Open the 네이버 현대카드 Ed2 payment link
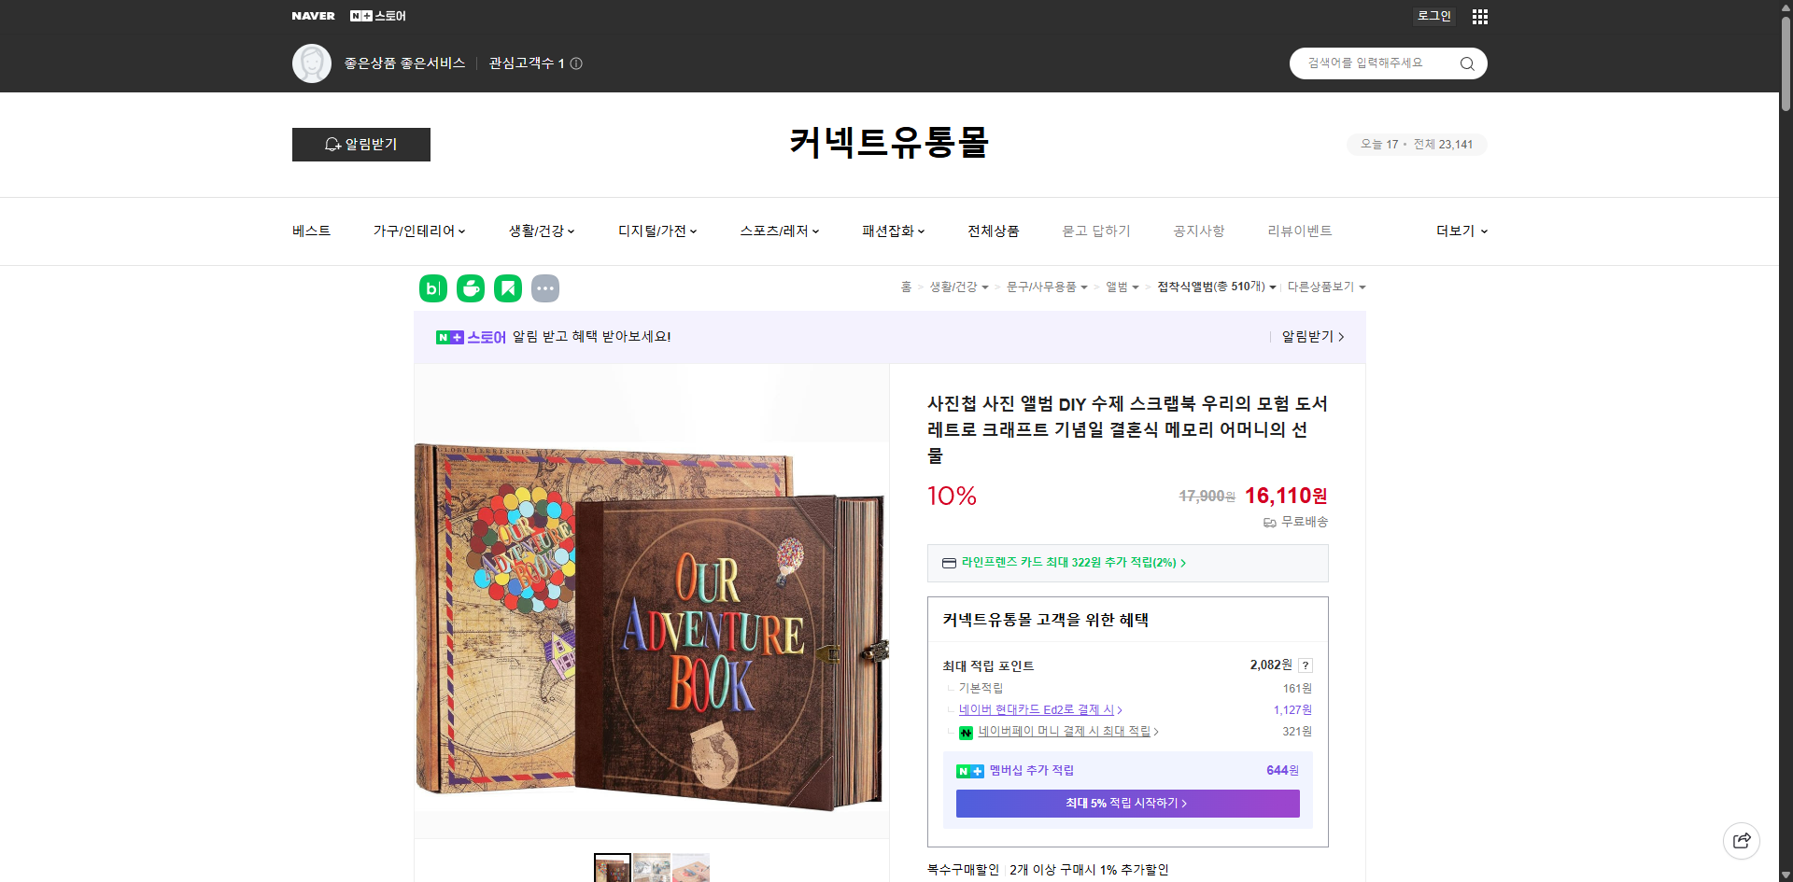The width and height of the screenshot is (1793, 882). [x=1037, y=709]
